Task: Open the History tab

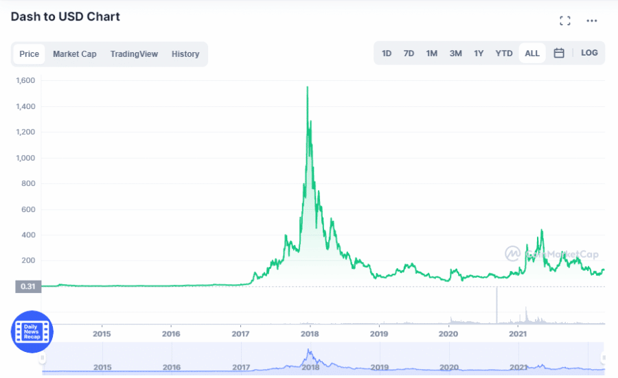Action: 185,54
